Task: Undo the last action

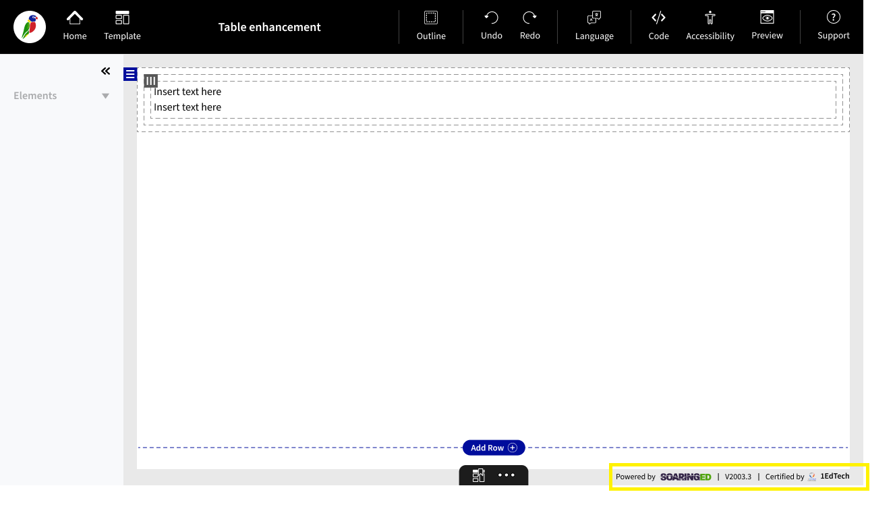Action: point(492,26)
